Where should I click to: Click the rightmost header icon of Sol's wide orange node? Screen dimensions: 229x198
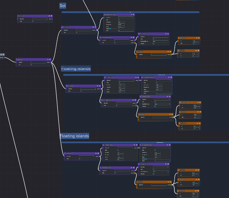[170, 52]
